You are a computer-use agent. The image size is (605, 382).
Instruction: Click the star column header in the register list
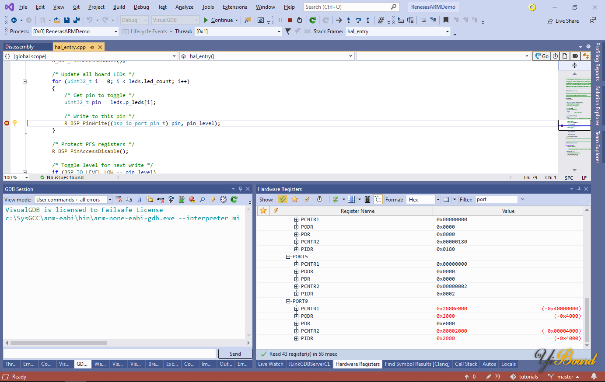(x=263, y=211)
